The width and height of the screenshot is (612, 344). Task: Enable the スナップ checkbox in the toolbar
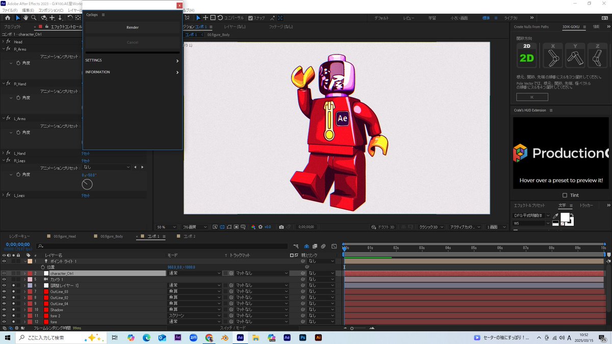(x=250, y=17)
